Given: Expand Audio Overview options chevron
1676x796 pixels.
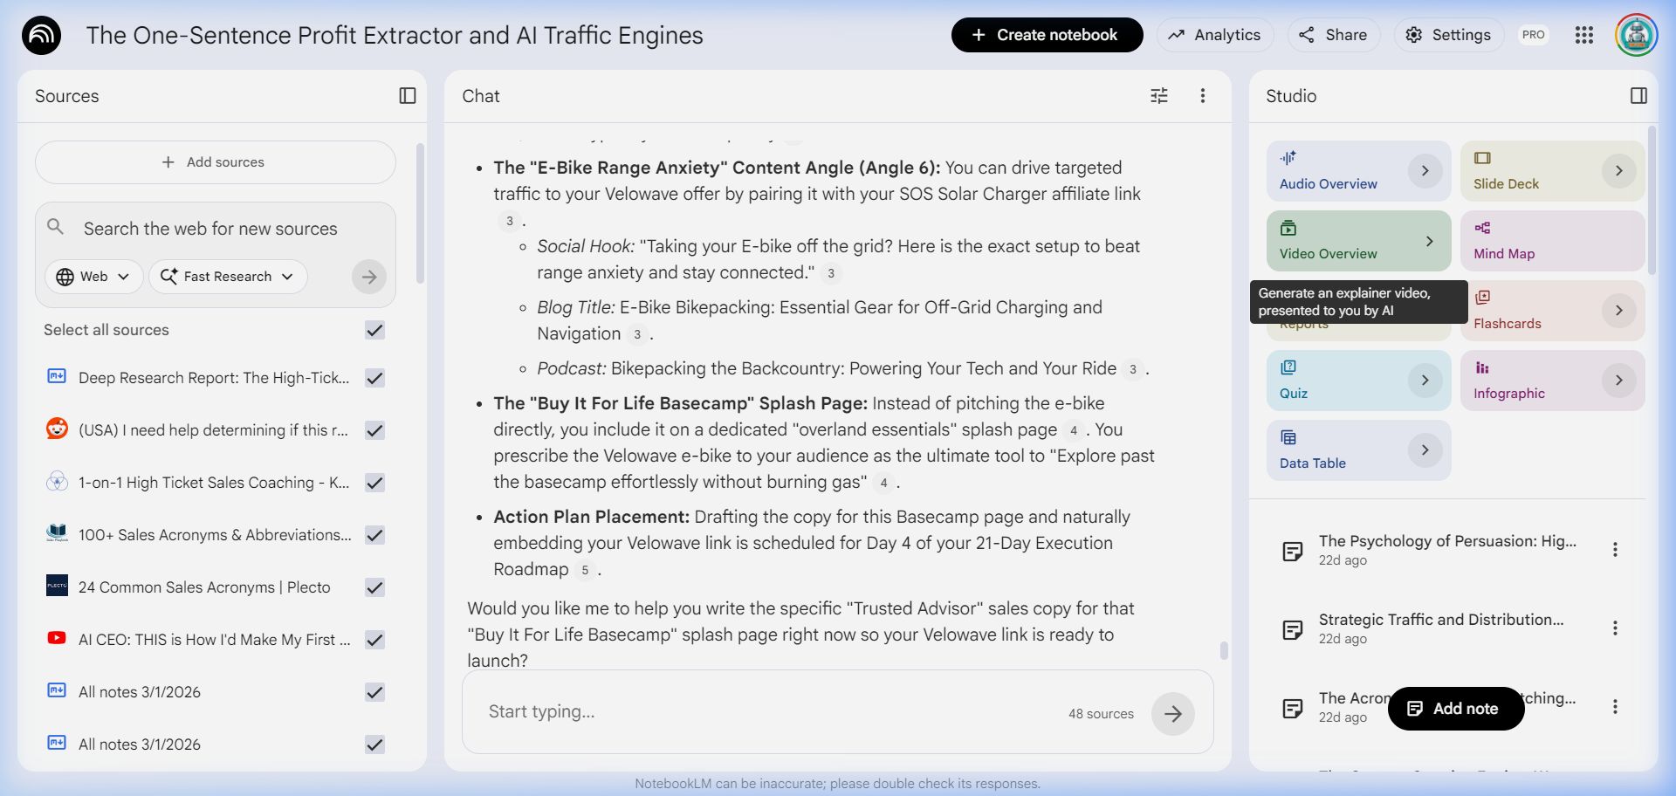Looking at the screenshot, I should click(x=1425, y=171).
